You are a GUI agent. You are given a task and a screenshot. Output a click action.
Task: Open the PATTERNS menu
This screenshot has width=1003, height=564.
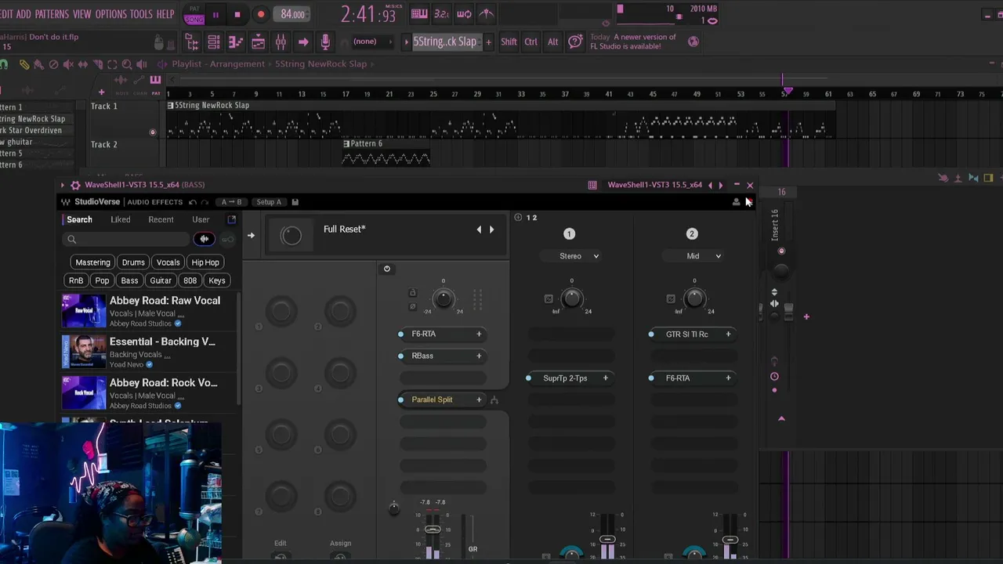coord(52,14)
